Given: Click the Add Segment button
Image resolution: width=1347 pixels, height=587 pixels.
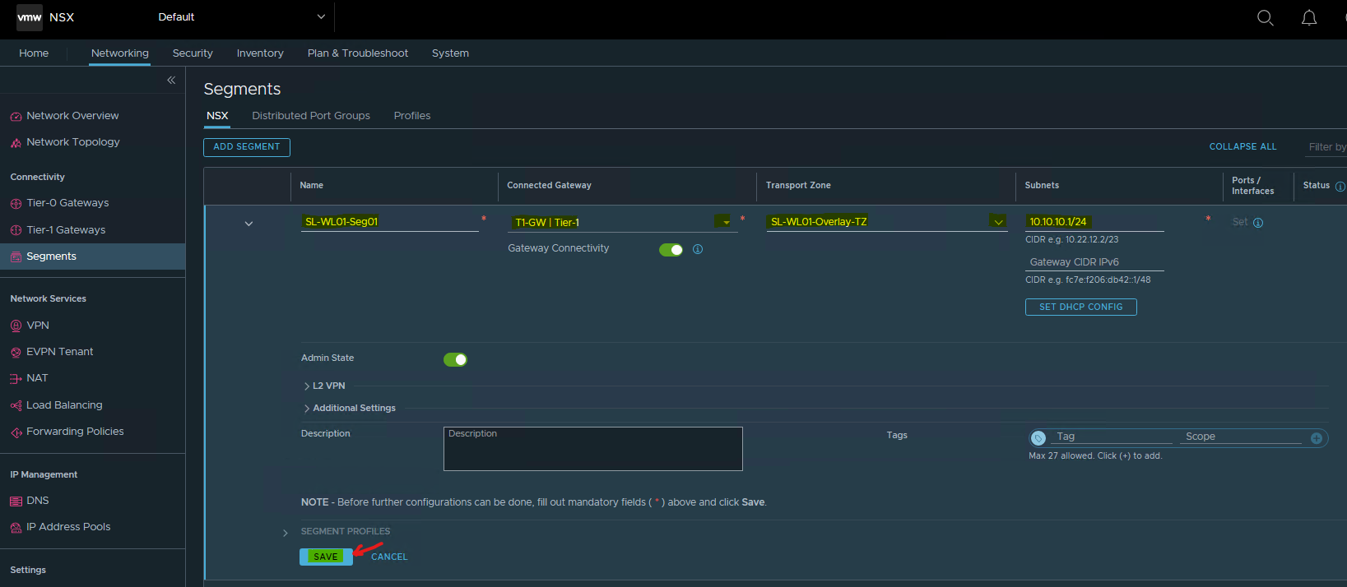Looking at the screenshot, I should [x=247, y=147].
